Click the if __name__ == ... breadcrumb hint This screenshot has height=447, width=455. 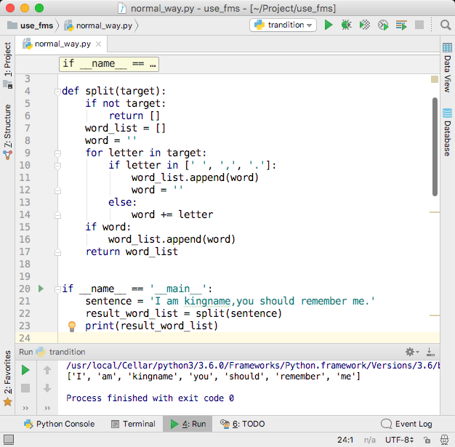[109, 64]
